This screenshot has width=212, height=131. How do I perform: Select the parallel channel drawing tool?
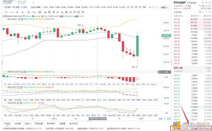point(17,12)
